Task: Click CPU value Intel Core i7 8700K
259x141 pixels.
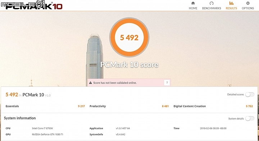Action: tap(42, 128)
